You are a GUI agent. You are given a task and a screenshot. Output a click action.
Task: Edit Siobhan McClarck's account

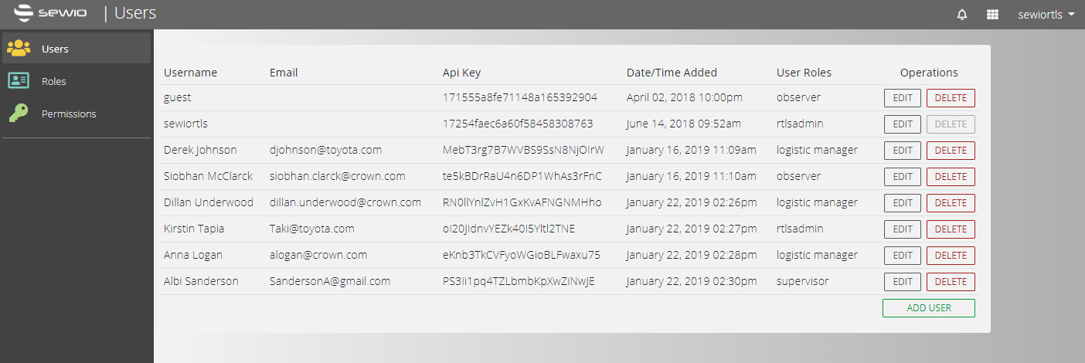(x=902, y=177)
